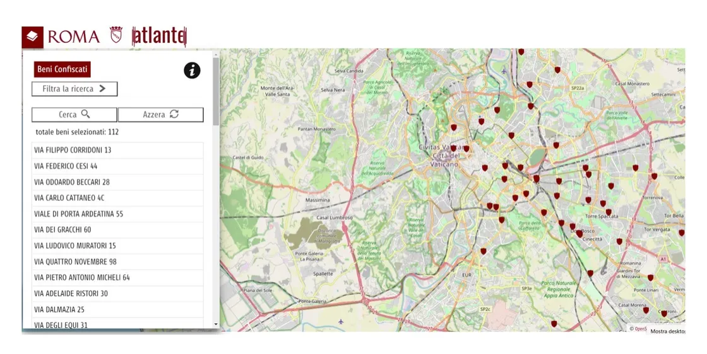Click the ROMA wordmark in the header
The width and height of the screenshot is (707, 354).
point(73,37)
